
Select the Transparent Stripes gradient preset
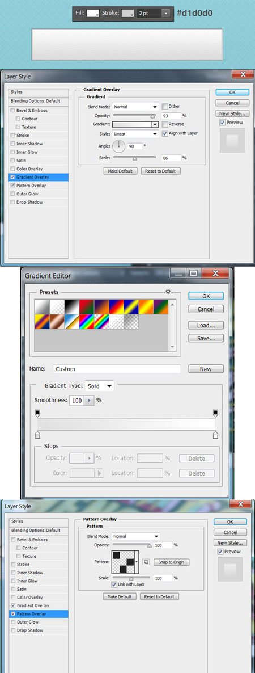click(x=116, y=322)
